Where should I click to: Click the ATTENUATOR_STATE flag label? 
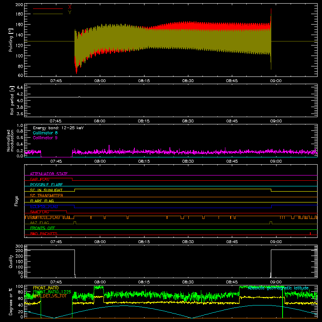(x=49, y=174)
